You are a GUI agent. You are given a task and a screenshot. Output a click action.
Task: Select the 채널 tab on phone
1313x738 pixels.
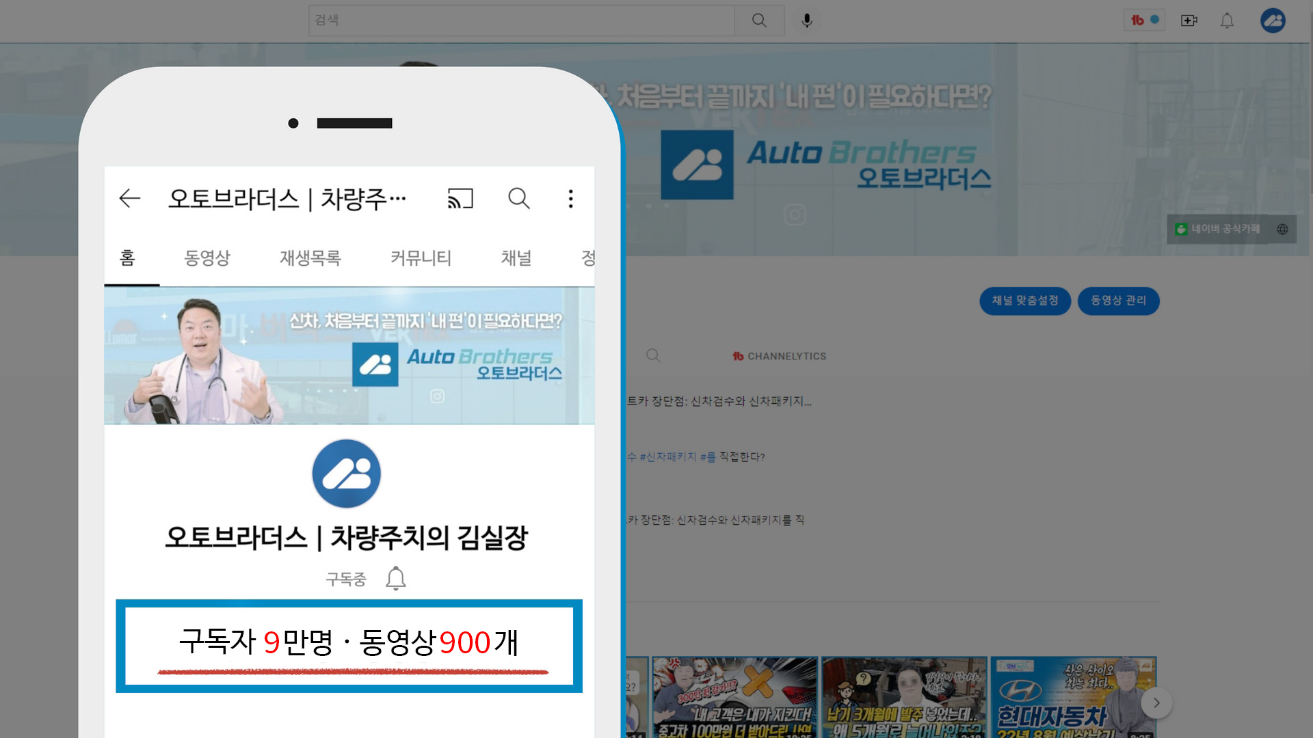pyautogui.click(x=516, y=258)
